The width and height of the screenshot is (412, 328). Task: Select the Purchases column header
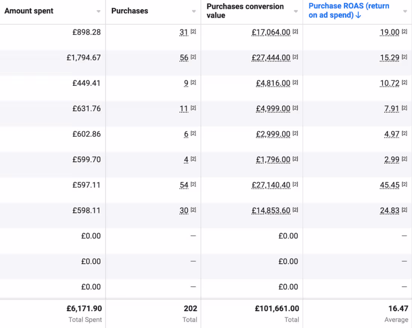[x=130, y=11]
